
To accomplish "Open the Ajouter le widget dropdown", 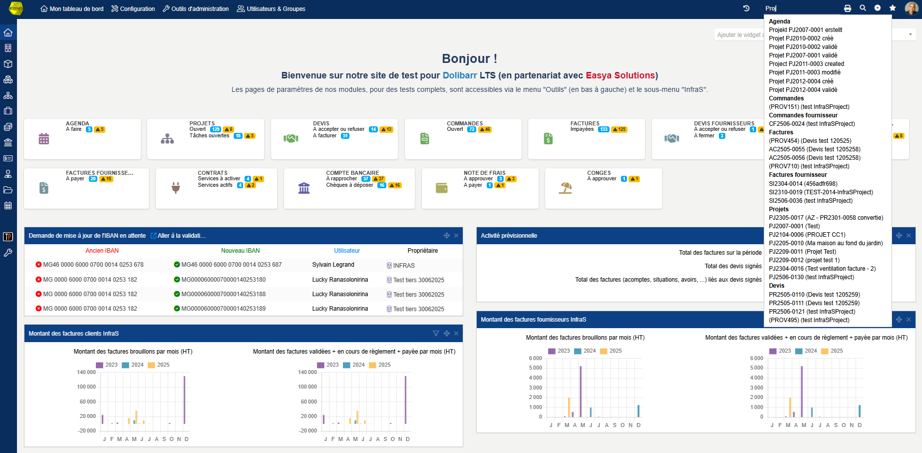I will coord(815,34).
